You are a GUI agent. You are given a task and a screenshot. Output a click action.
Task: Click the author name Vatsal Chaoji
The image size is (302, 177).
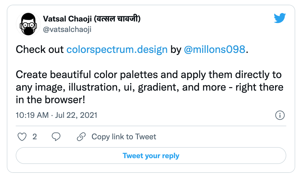67,19
